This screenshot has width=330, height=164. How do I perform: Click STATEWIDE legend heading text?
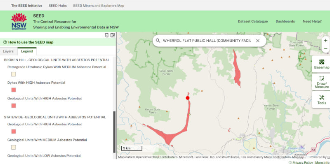55,117
